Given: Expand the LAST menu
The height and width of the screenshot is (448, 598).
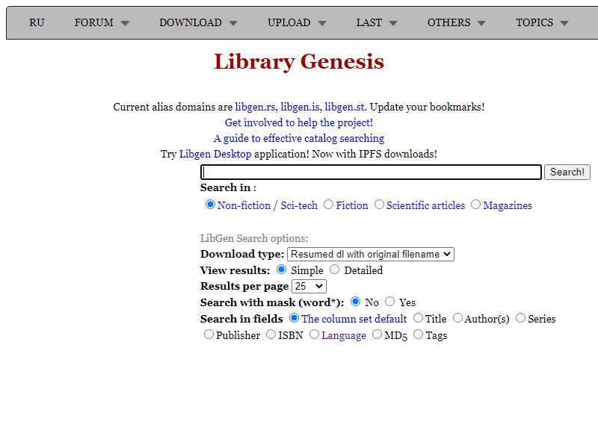Looking at the screenshot, I should [378, 22].
